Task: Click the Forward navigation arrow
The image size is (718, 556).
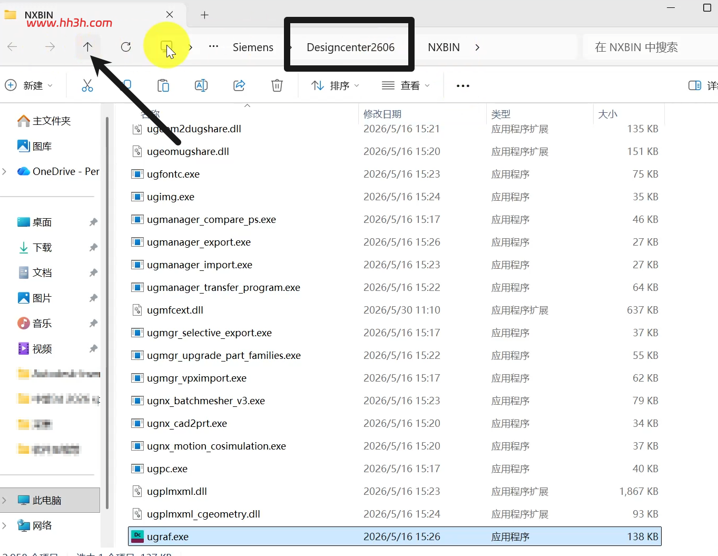Action: click(x=50, y=47)
